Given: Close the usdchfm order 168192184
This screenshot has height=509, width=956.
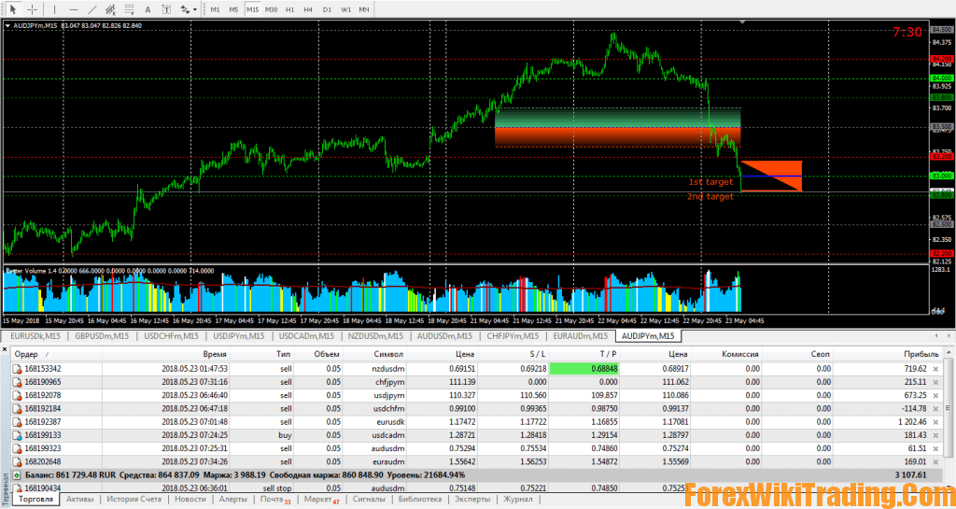Looking at the screenshot, I should click(935, 408).
